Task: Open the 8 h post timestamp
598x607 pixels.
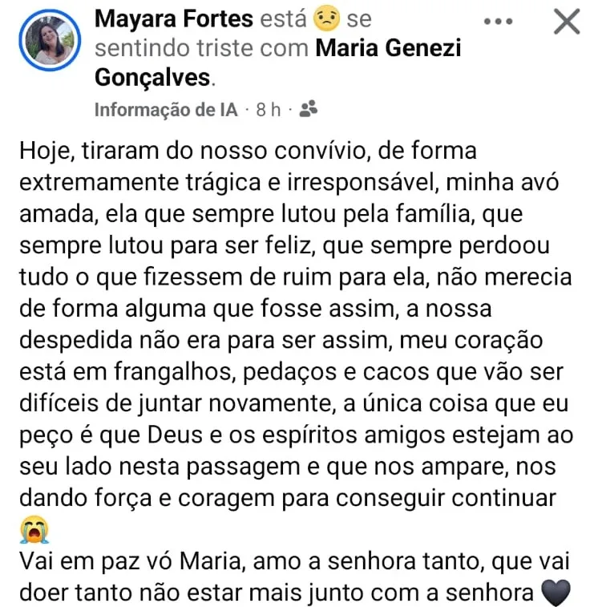Action: click(x=269, y=110)
